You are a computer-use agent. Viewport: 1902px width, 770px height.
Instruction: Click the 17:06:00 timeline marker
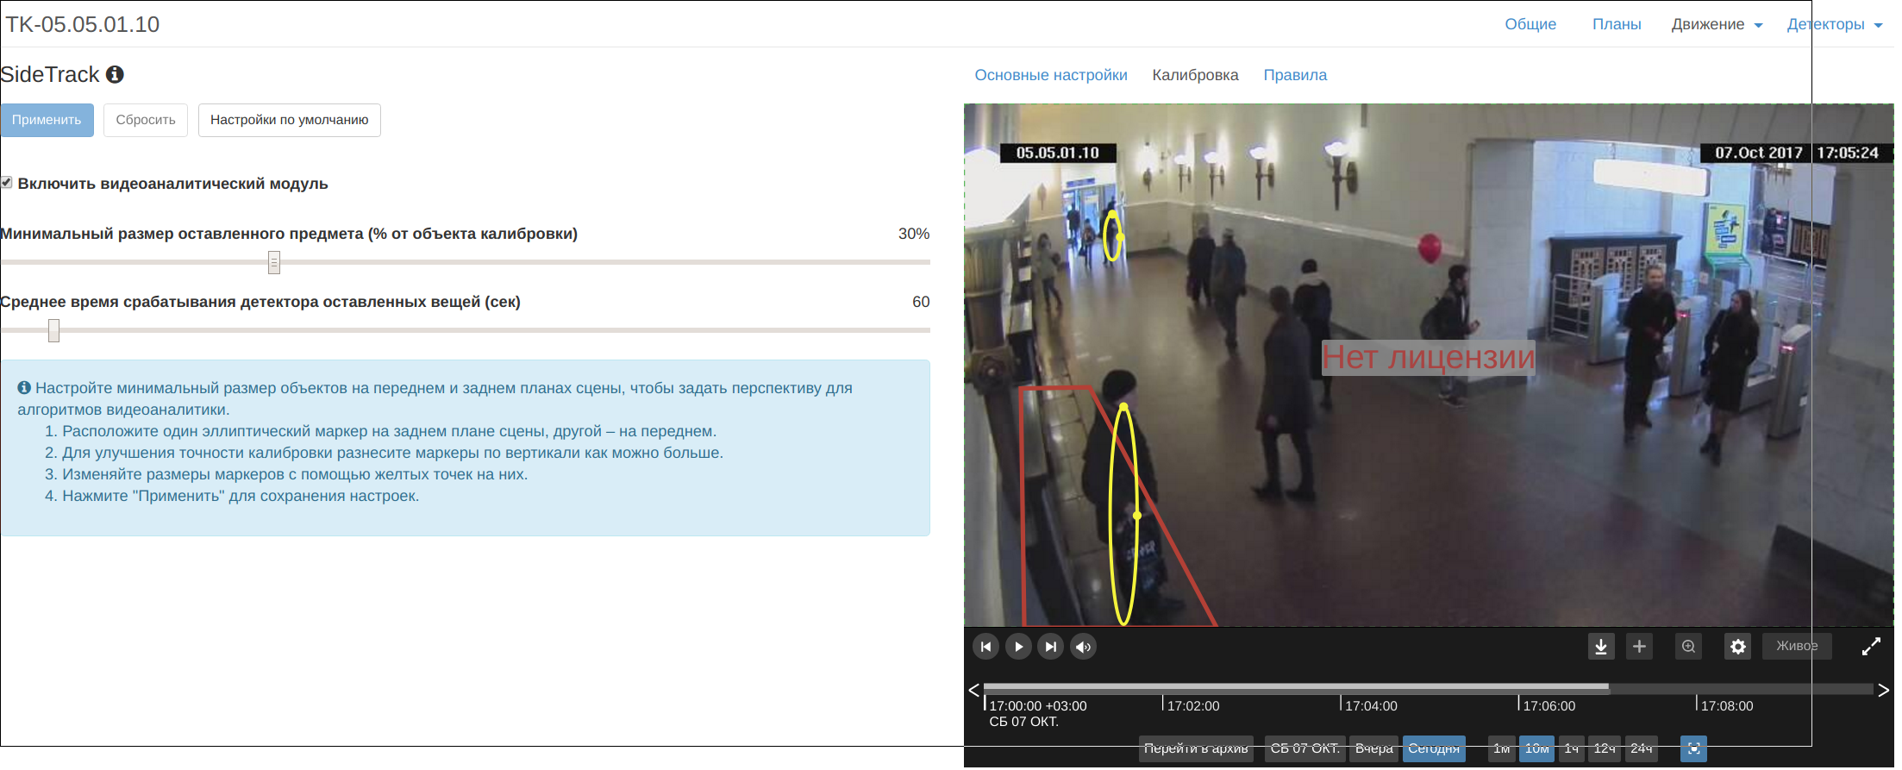1549,705
